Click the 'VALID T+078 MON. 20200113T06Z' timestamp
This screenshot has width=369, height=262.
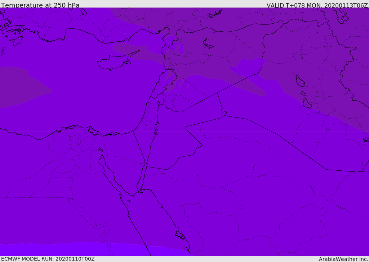(317, 5)
